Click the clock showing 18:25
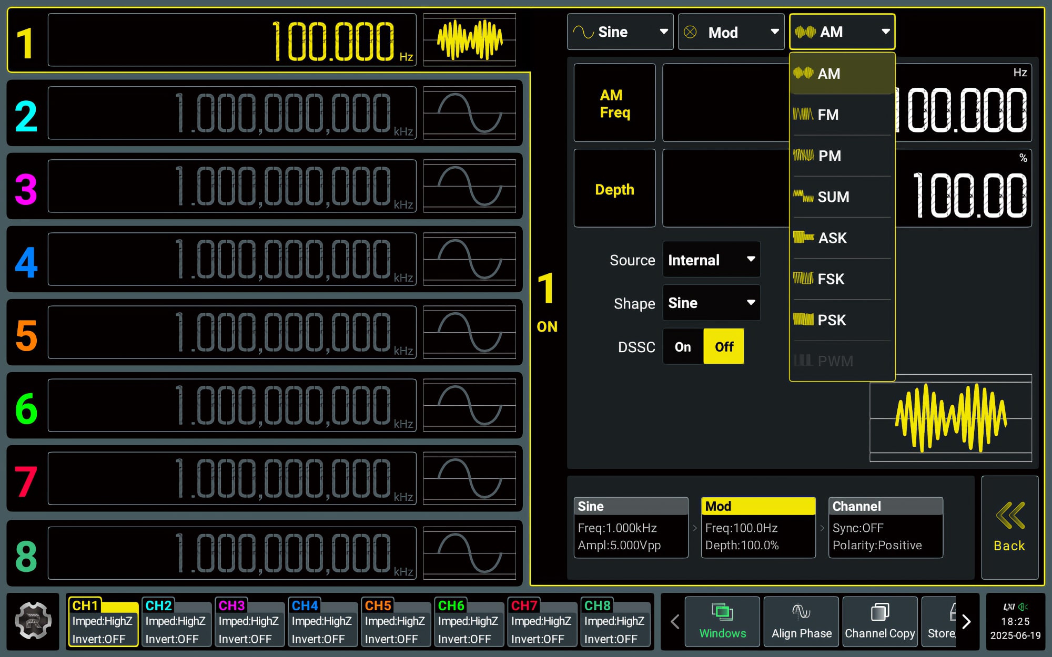The image size is (1052, 657). click(1015, 621)
